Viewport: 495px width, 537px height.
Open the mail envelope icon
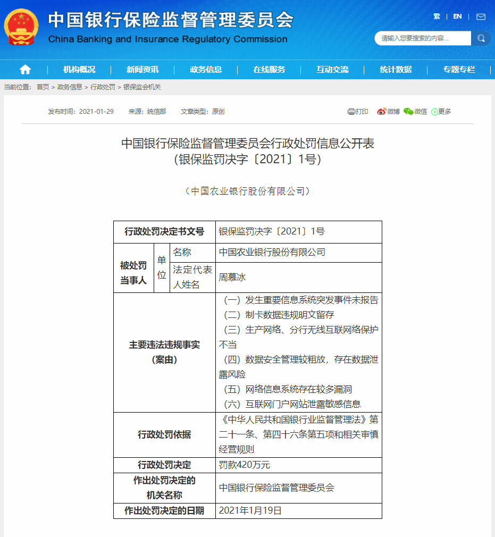tap(481, 17)
